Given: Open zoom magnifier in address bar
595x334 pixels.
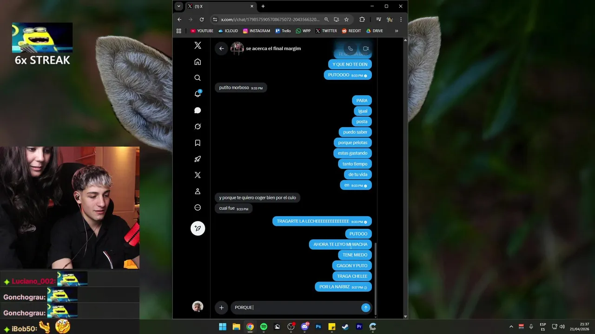Looking at the screenshot, I should pyautogui.click(x=326, y=19).
